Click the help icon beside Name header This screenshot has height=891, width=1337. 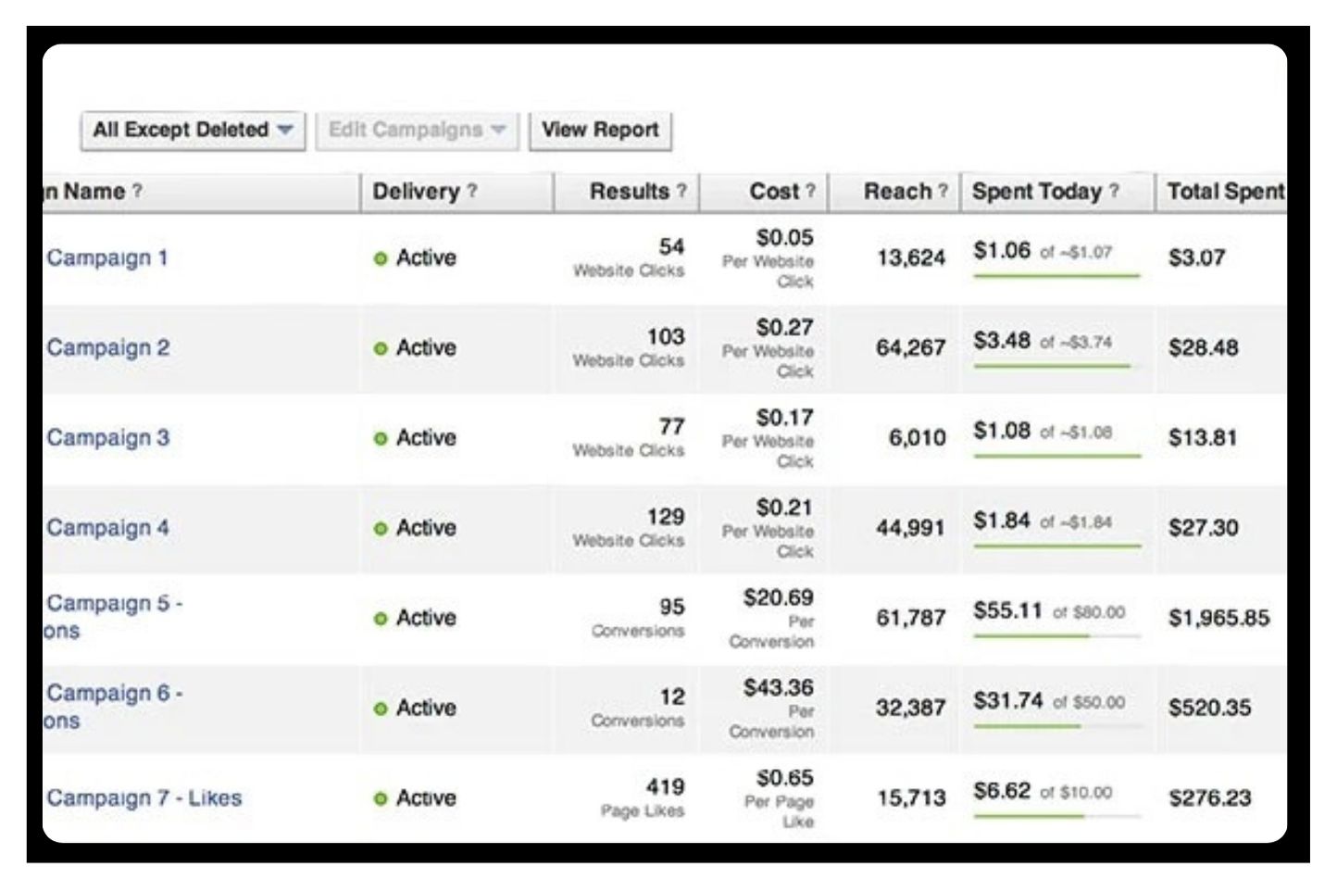(137, 191)
